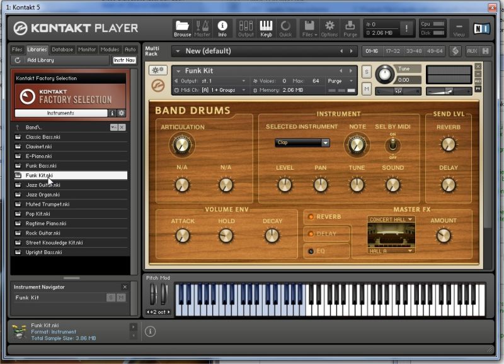Open the HALL A preset dropdown
The height and width of the screenshot is (364, 504).
coord(391,251)
